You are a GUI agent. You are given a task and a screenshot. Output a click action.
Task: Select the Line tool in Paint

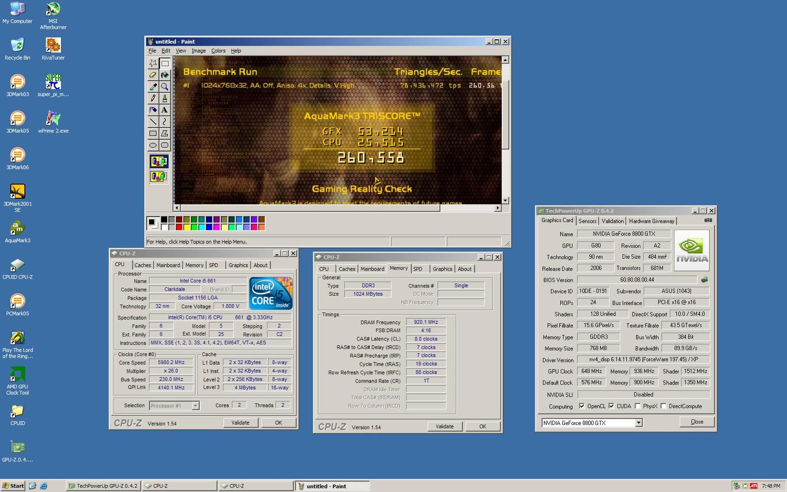(153, 122)
